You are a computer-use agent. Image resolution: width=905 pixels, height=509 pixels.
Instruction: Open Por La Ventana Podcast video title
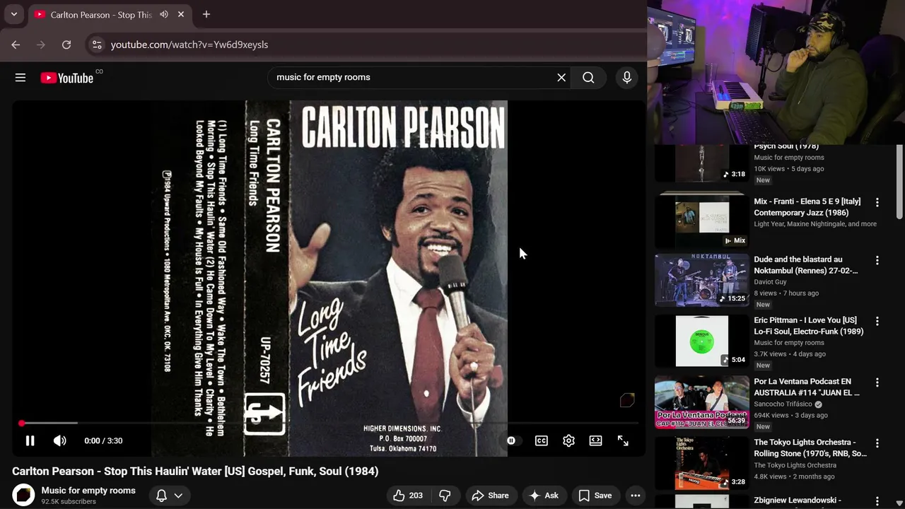pyautogui.click(x=807, y=387)
